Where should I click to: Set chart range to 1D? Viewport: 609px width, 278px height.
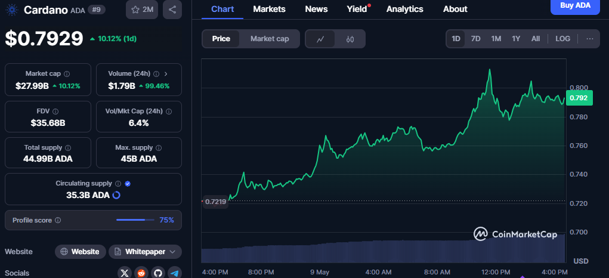pos(456,39)
